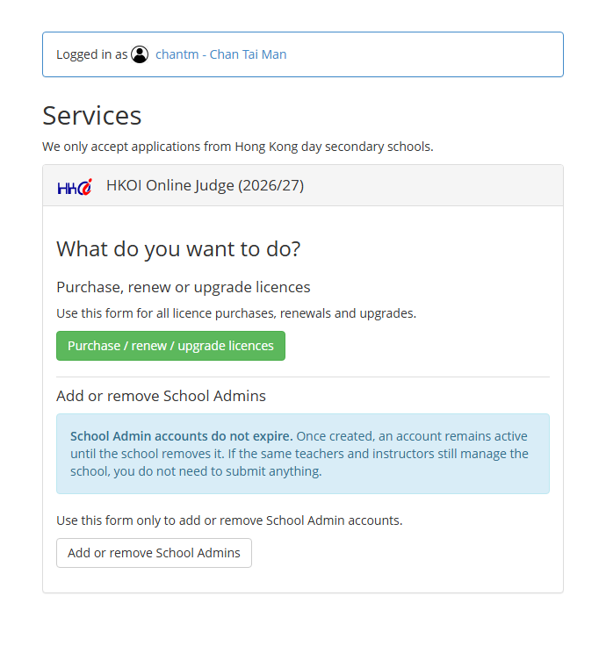Click the Hong Kong day secondary schools notice

click(238, 147)
